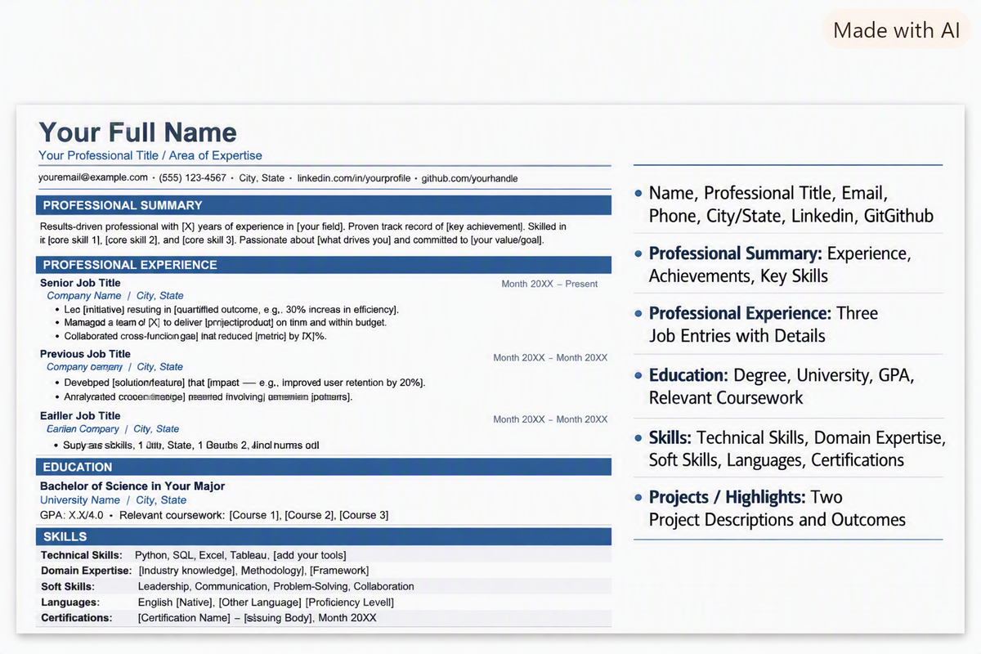Click the "Languages:" row label
The image size is (981, 654).
coord(70,602)
